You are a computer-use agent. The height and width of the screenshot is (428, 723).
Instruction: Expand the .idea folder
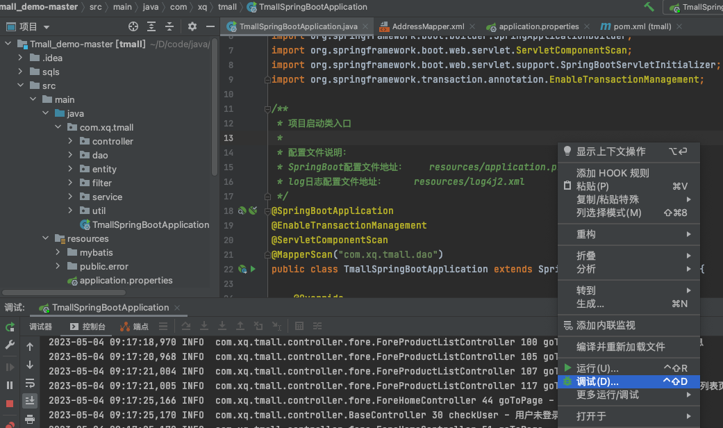[20, 58]
